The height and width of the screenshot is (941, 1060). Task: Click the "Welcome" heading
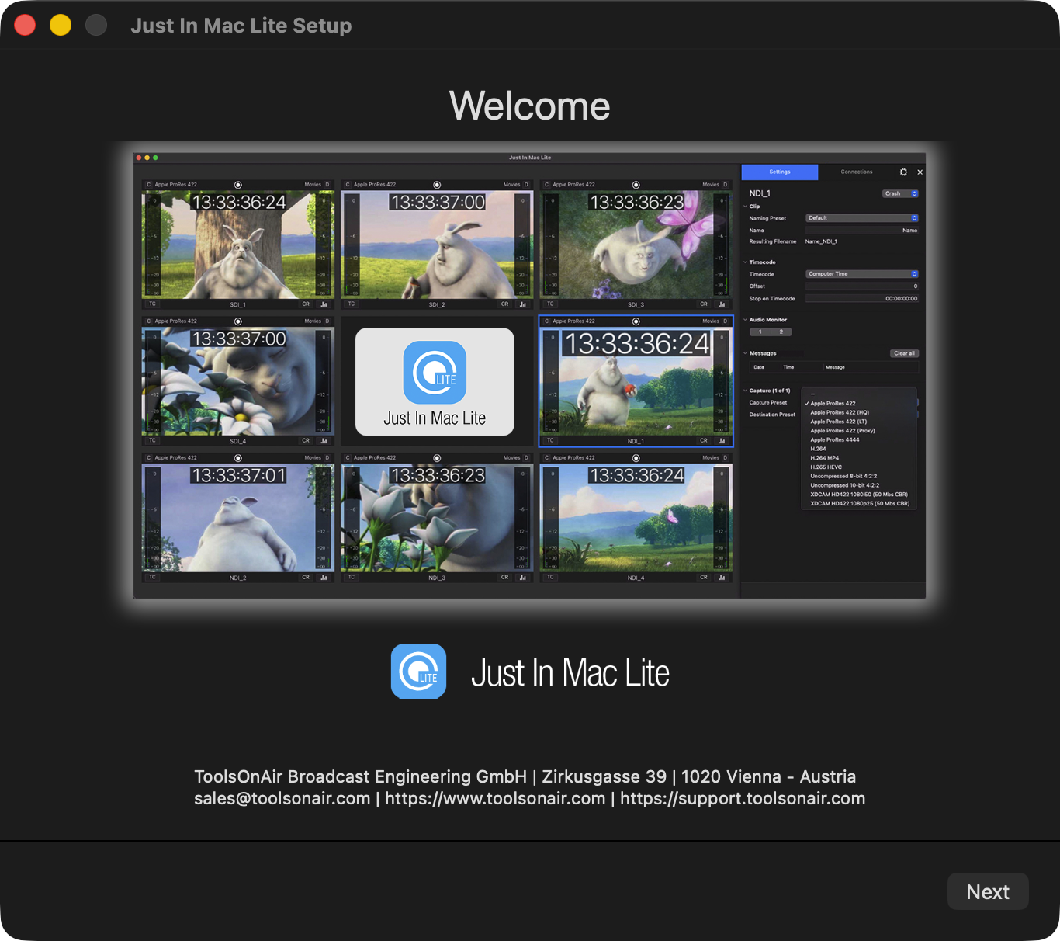[530, 106]
